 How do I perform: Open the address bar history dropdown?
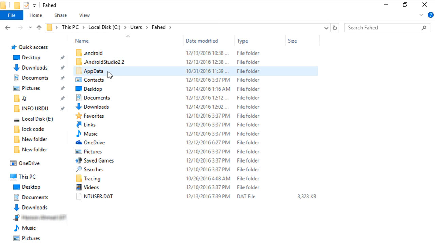(326, 28)
